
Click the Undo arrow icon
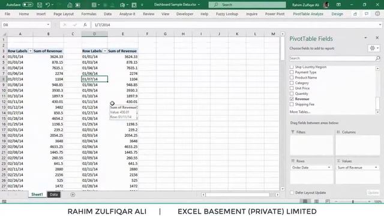[48, 5]
